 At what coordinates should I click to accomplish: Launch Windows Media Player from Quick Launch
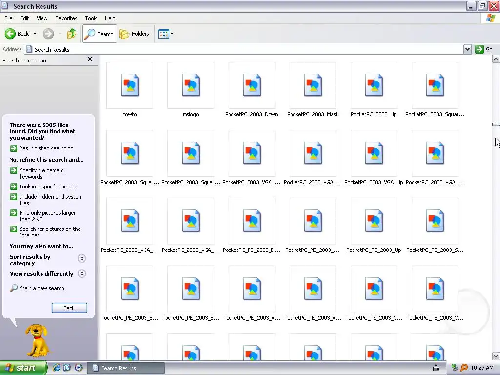pos(78,368)
